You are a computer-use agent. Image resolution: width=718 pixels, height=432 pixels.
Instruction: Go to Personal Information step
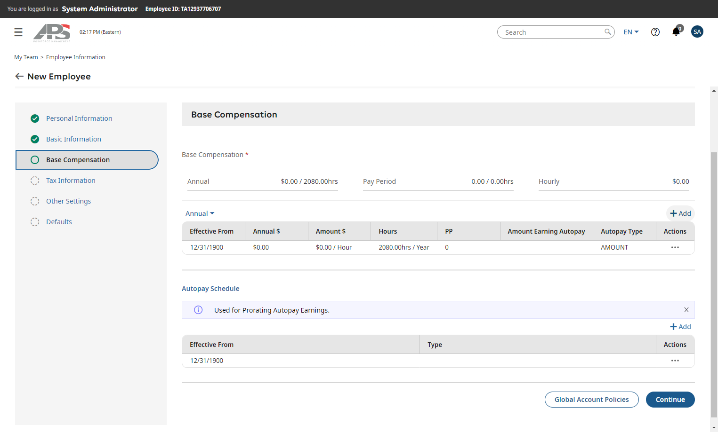point(79,118)
